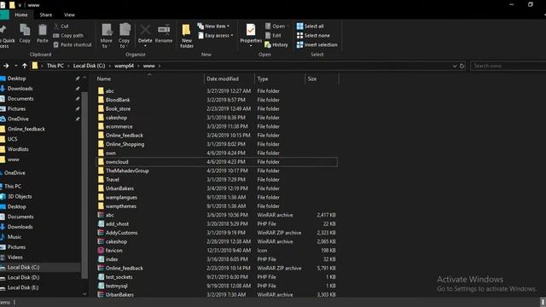Click the Up one level arrow
The image size is (546, 307).
click(x=25, y=66)
